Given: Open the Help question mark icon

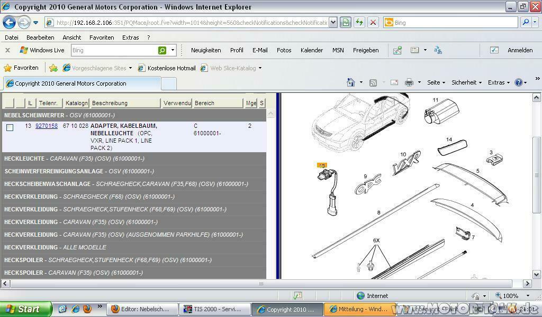Looking at the screenshot, I should [x=519, y=82].
